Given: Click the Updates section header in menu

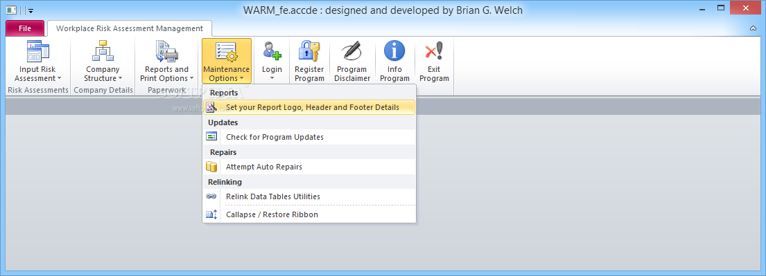Looking at the screenshot, I should coord(223,122).
